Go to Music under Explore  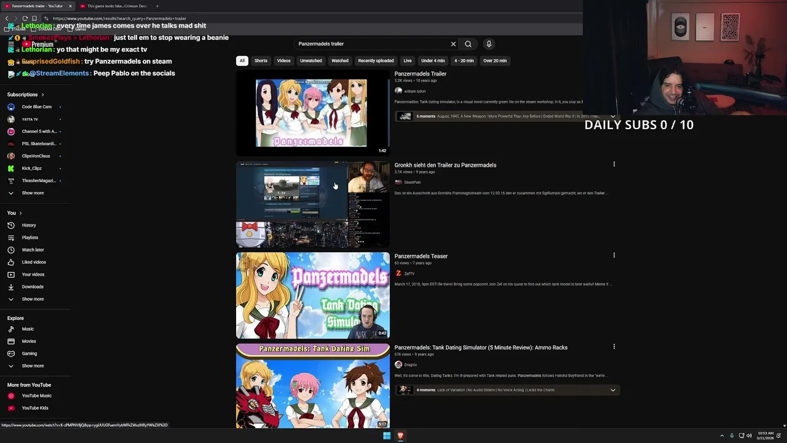click(28, 329)
